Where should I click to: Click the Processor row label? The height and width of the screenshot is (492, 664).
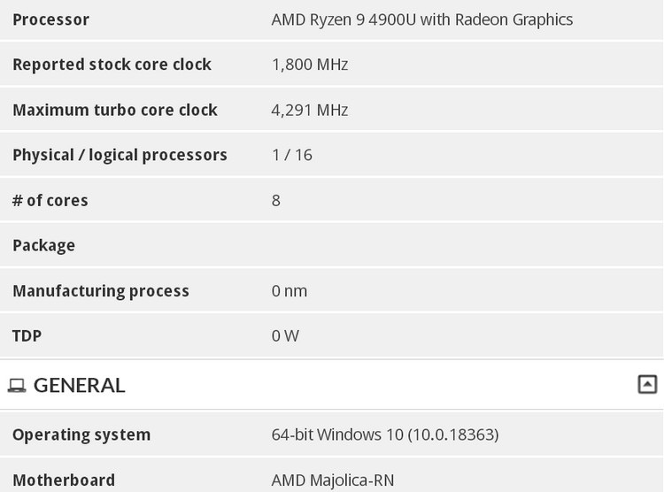(x=50, y=19)
